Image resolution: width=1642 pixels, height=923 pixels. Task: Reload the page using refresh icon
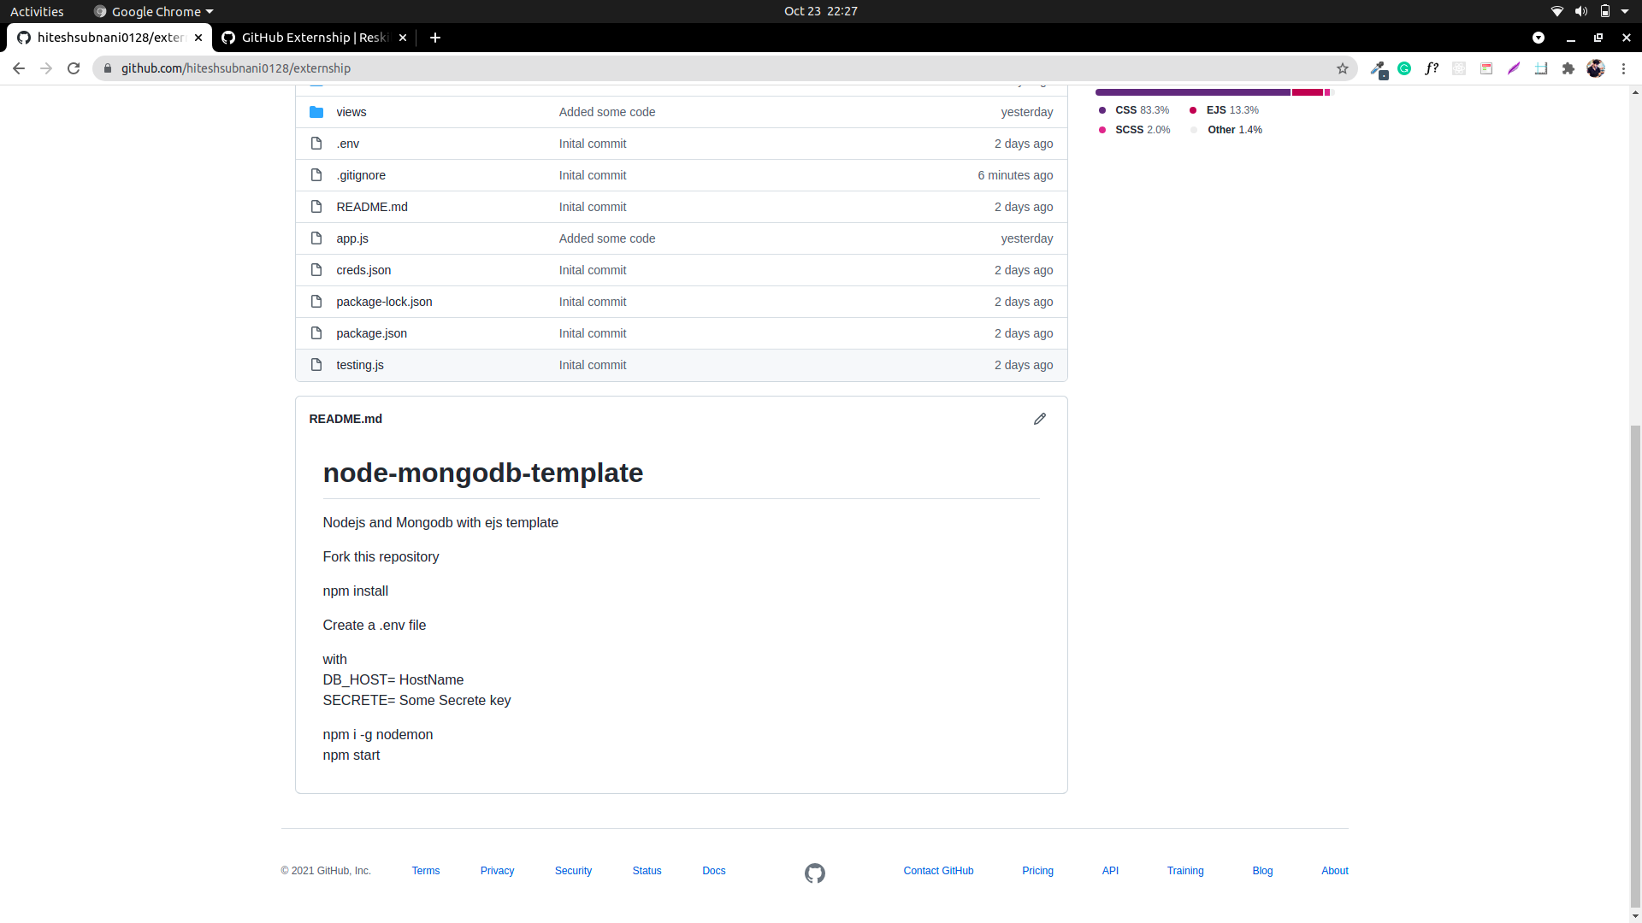74,68
